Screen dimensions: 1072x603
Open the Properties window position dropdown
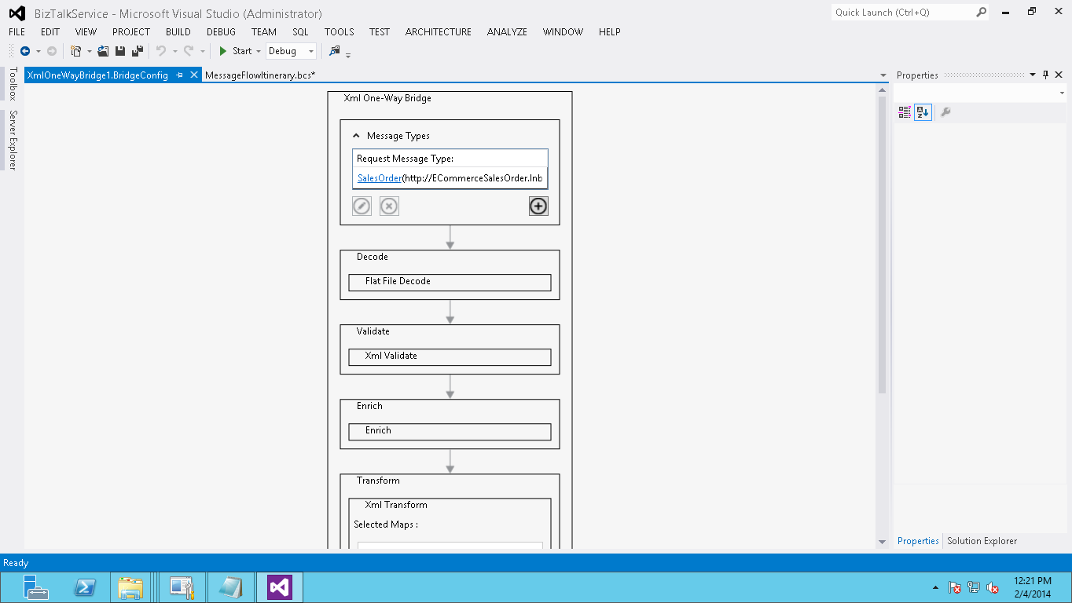pos(1032,75)
